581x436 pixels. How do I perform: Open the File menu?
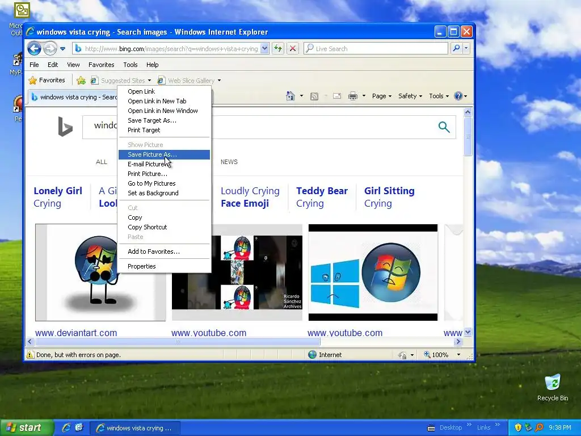[x=34, y=65]
